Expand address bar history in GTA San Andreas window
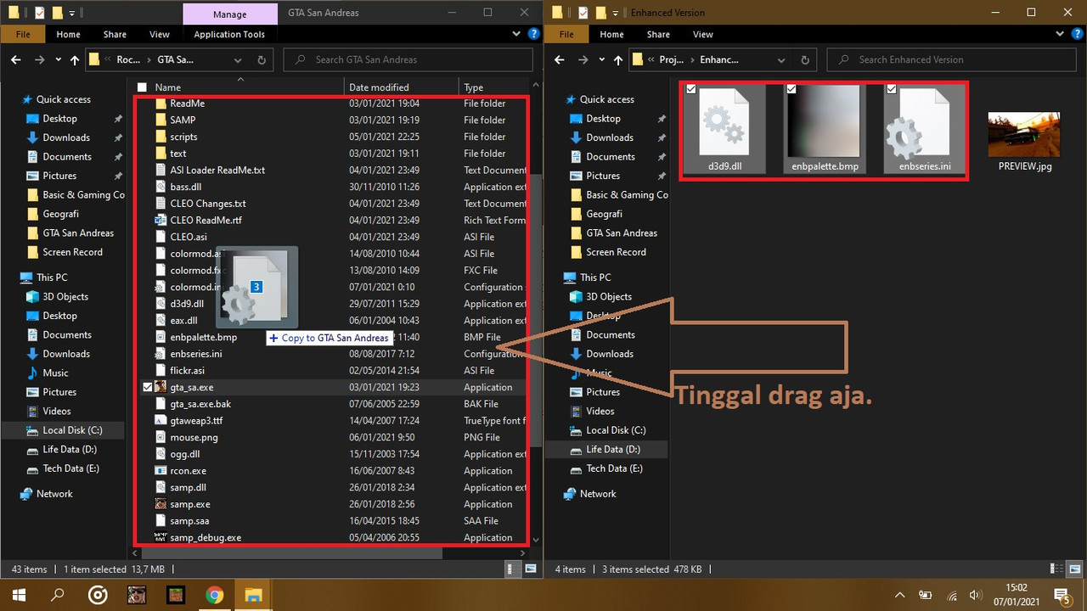1087x611 pixels. coord(239,60)
